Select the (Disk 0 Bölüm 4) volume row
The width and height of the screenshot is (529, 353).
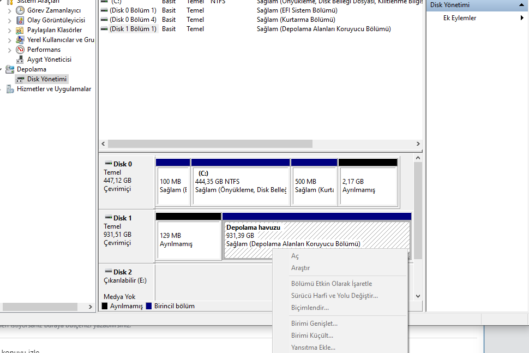coord(133,20)
